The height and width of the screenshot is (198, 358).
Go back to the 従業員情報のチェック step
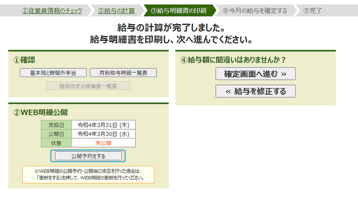(52, 11)
